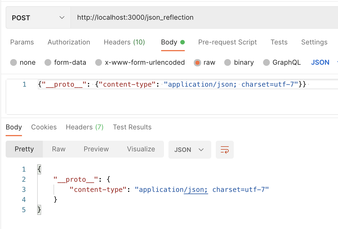Select the GraphQL body type
The height and width of the screenshot is (229, 338).
coord(282,62)
